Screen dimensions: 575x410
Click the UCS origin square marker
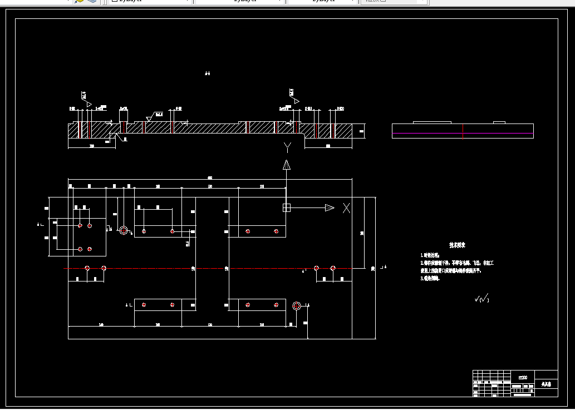pos(287,208)
